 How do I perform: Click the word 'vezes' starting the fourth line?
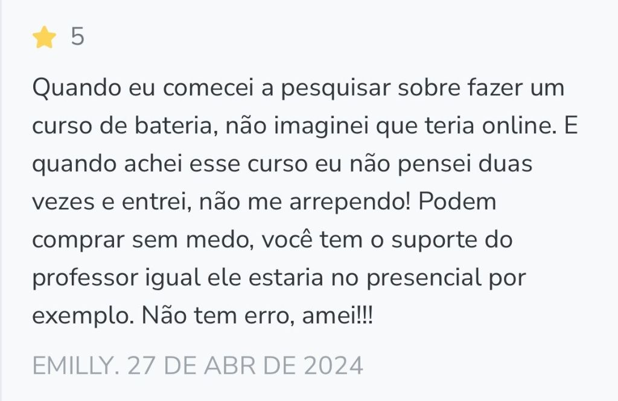click(63, 201)
